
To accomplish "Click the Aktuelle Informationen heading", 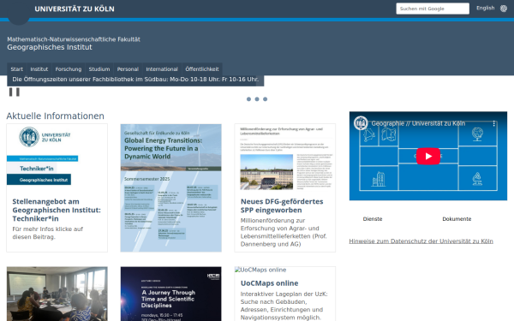I will pos(55,116).
